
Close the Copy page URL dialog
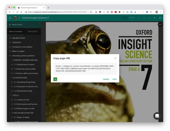point(115,58)
